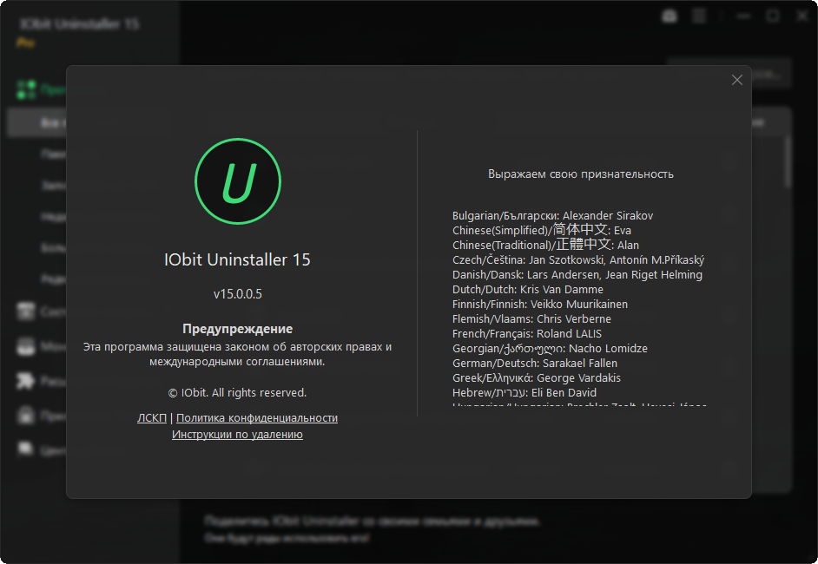
Task: Open Политика конфиденциальности link
Action: pyautogui.click(x=257, y=418)
